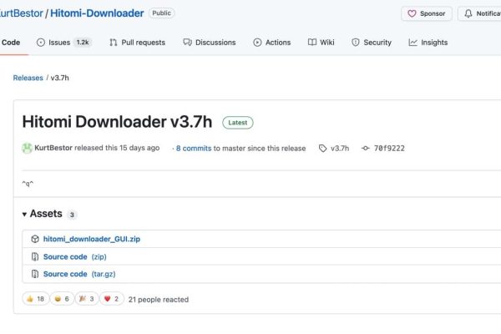Click the file icon beside Source code (tar.gz)
Image resolution: width=501 pixels, height=334 pixels.
[x=35, y=274]
